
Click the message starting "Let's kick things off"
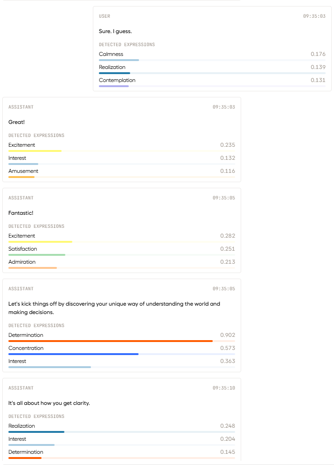pyautogui.click(x=114, y=308)
